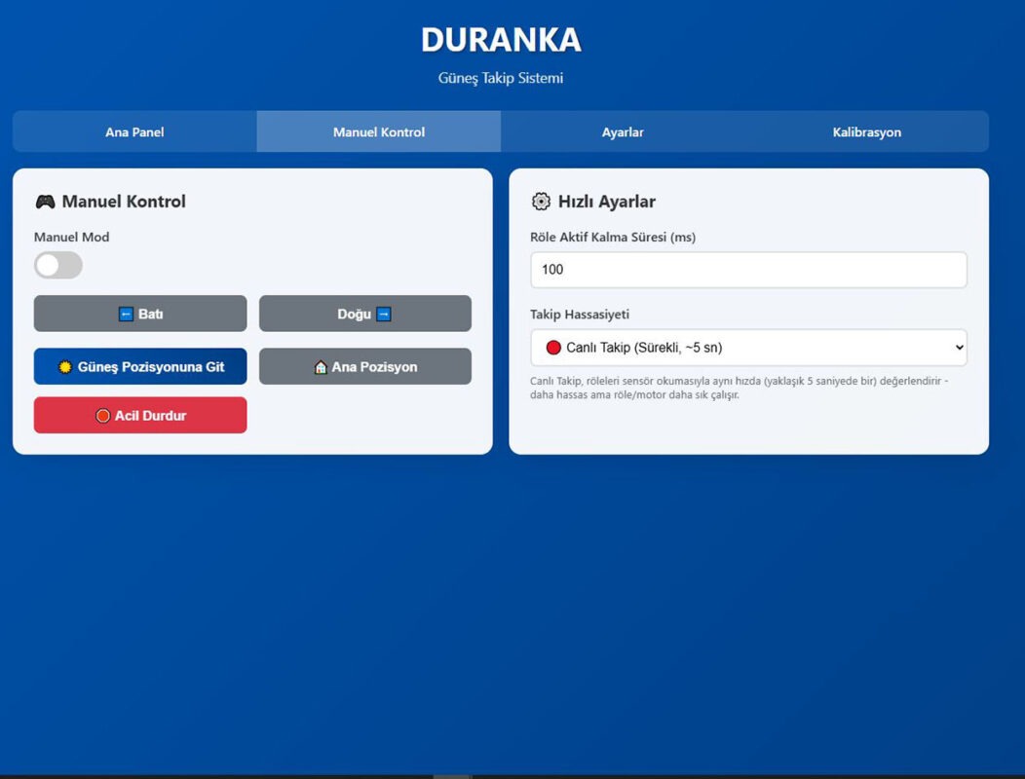Switch to the Ana Panel tab
Image resolution: width=1025 pixels, height=779 pixels.
[x=134, y=132]
